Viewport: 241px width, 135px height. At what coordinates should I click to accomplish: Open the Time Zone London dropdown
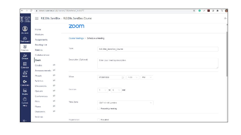tap(125, 103)
